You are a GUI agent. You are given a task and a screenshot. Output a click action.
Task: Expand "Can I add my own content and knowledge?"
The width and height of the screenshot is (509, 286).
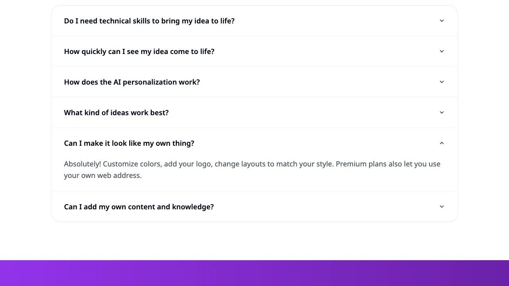[x=139, y=207]
